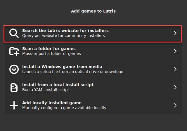The width and height of the screenshot is (187, 131).
Task: Click the YAML script document icon
Action: coord(14,88)
